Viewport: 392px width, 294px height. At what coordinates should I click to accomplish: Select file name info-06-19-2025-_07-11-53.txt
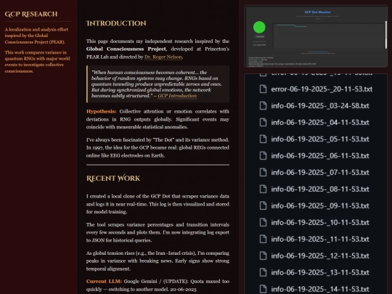click(x=320, y=172)
